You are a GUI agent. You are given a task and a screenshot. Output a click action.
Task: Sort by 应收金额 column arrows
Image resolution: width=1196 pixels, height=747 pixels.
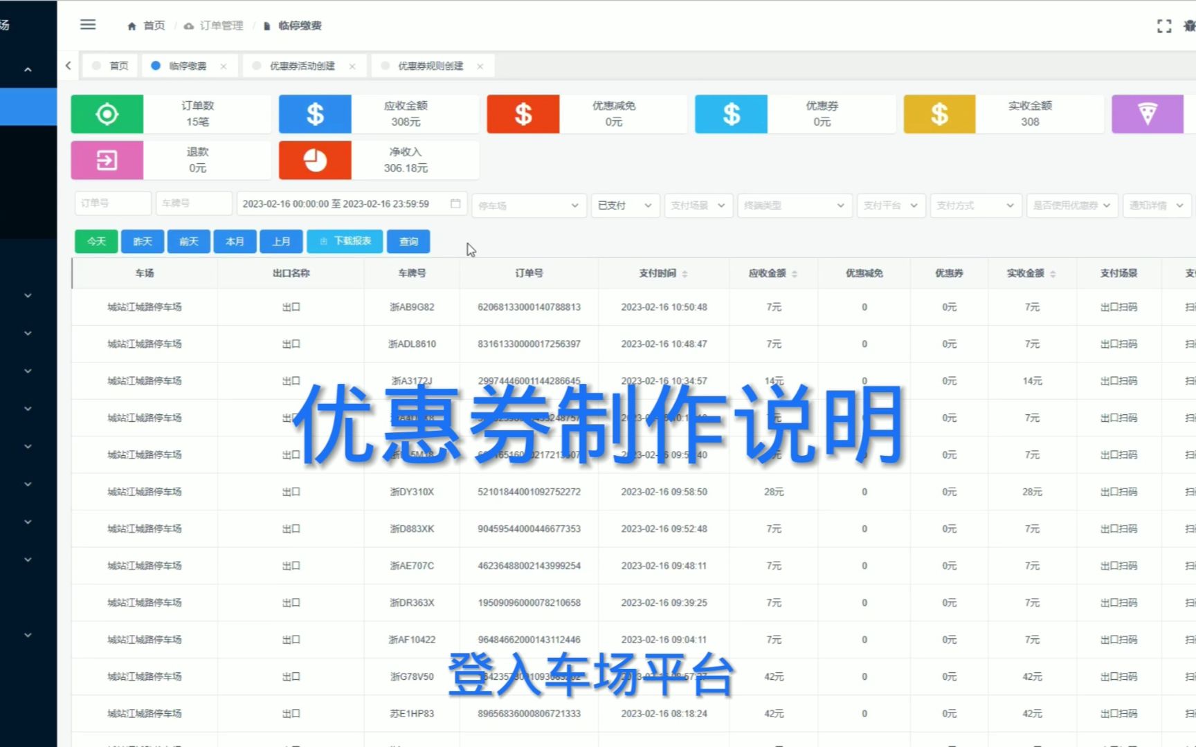pyautogui.click(x=795, y=274)
